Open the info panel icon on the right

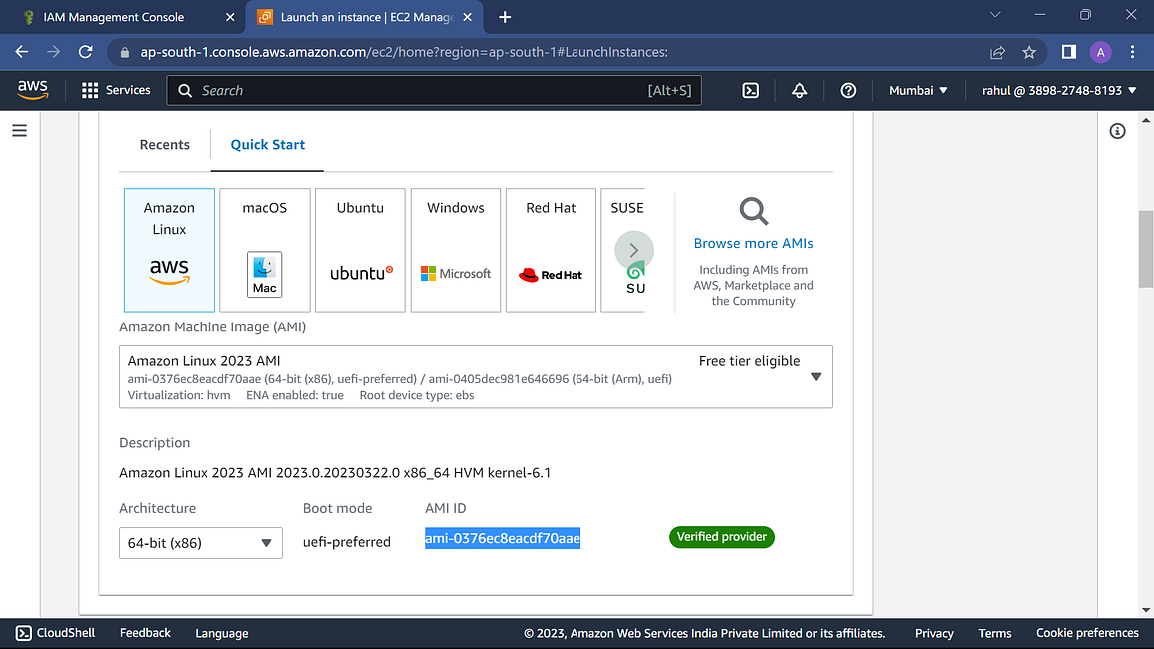(1117, 131)
